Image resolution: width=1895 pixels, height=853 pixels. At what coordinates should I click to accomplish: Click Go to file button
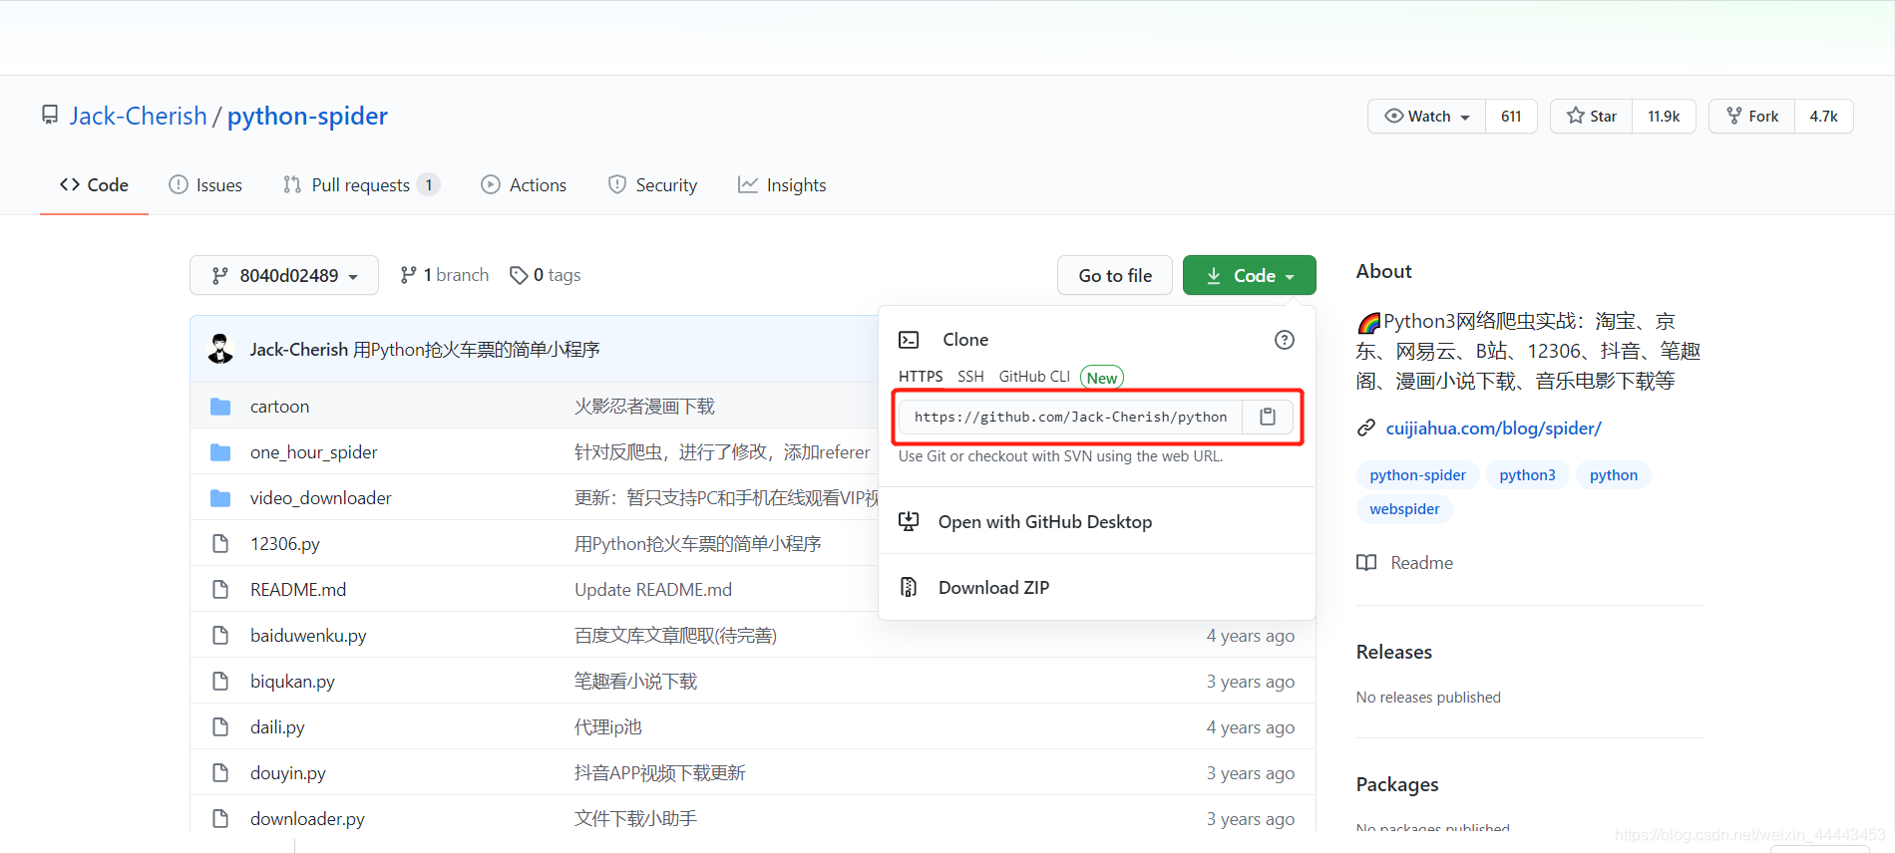(x=1115, y=275)
